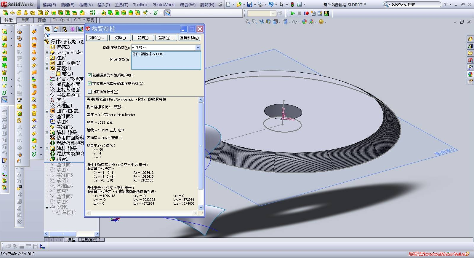Open the 檔案(F) menu

(49, 5)
